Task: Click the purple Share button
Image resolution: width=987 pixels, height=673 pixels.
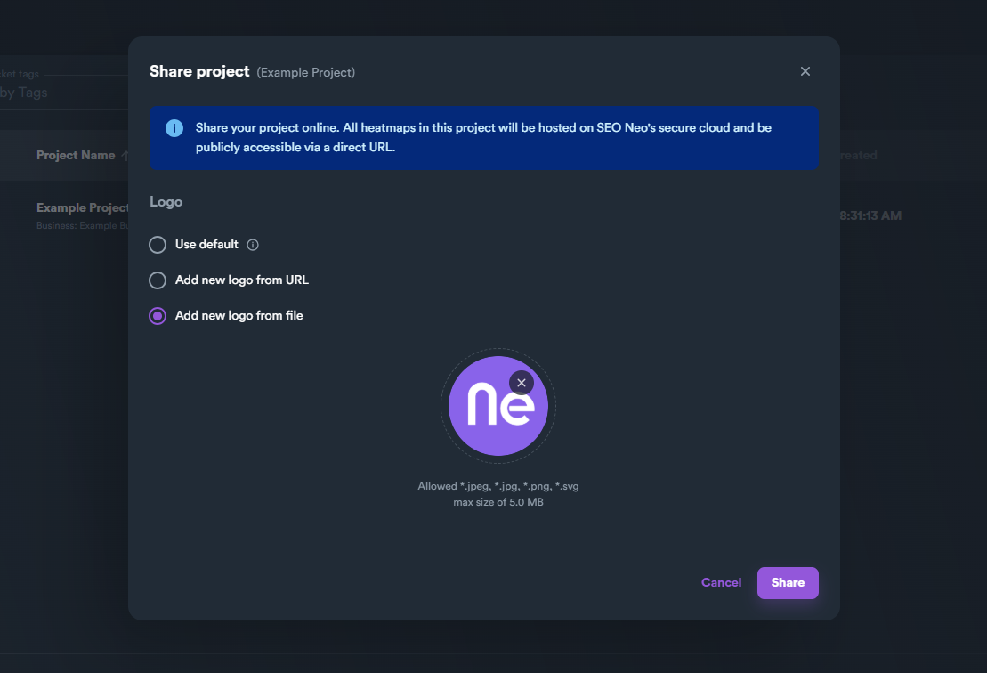Action: pyautogui.click(x=788, y=583)
